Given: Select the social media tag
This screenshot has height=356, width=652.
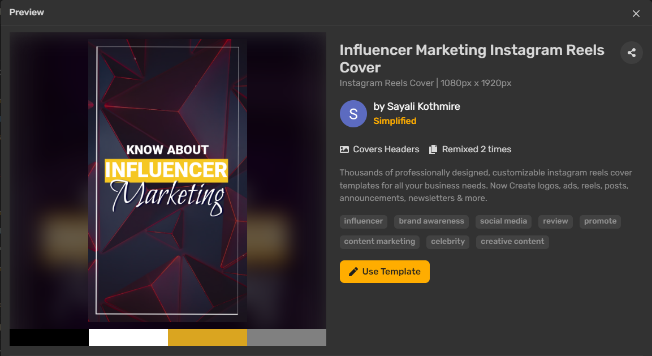Looking at the screenshot, I should pos(503,221).
